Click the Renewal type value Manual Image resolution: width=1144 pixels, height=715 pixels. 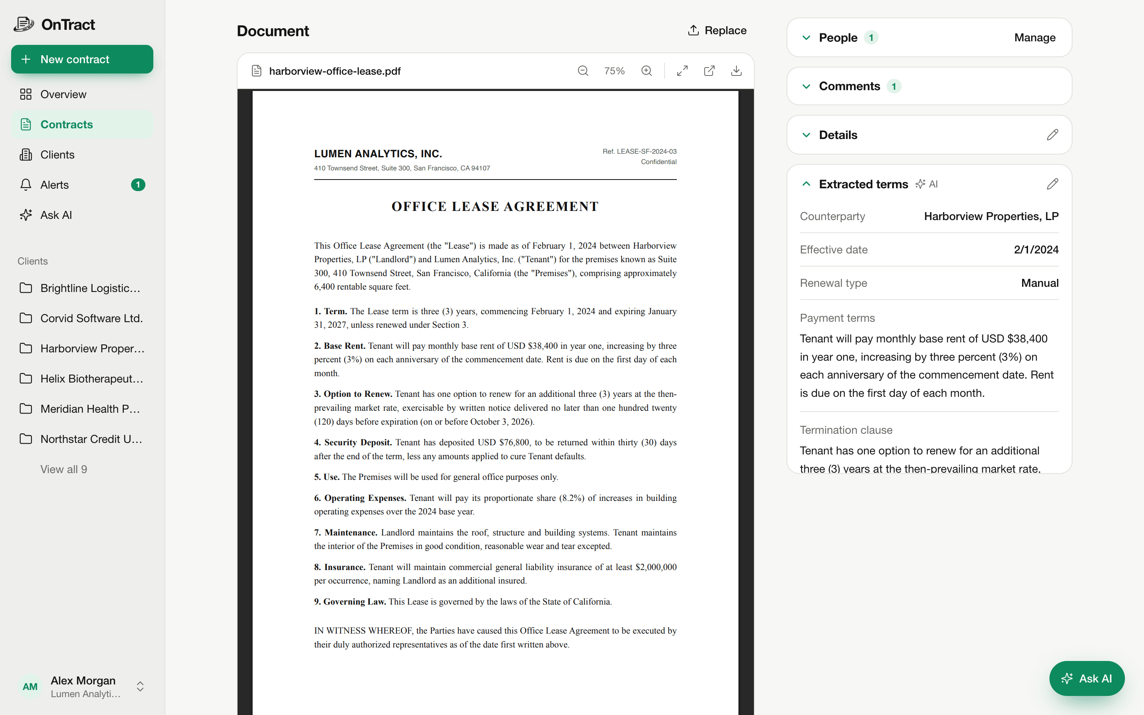pos(1040,283)
